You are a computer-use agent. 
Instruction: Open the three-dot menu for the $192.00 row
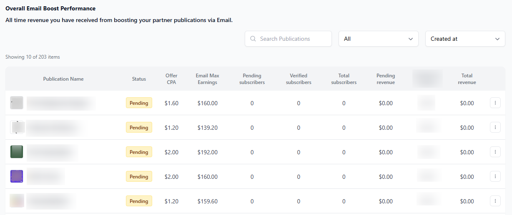click(x=495, y=152)
